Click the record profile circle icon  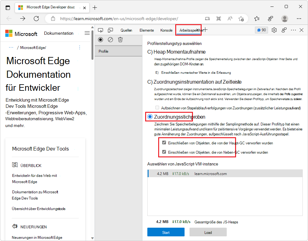100,40
